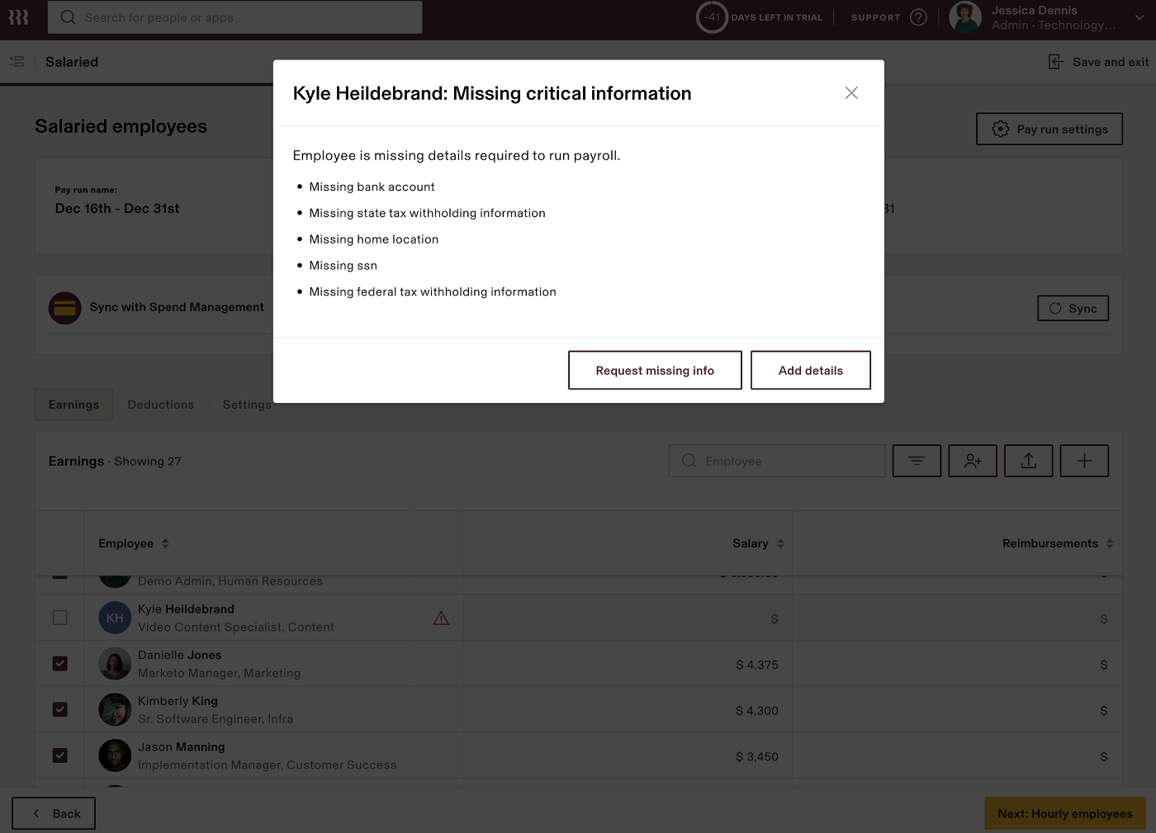Click the KH avatar initials
The image size is (1156, 833).
tap(115, 618)
